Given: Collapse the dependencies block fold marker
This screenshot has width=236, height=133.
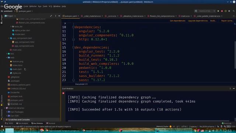Looking at the screenshot, I should pos(73,27).
